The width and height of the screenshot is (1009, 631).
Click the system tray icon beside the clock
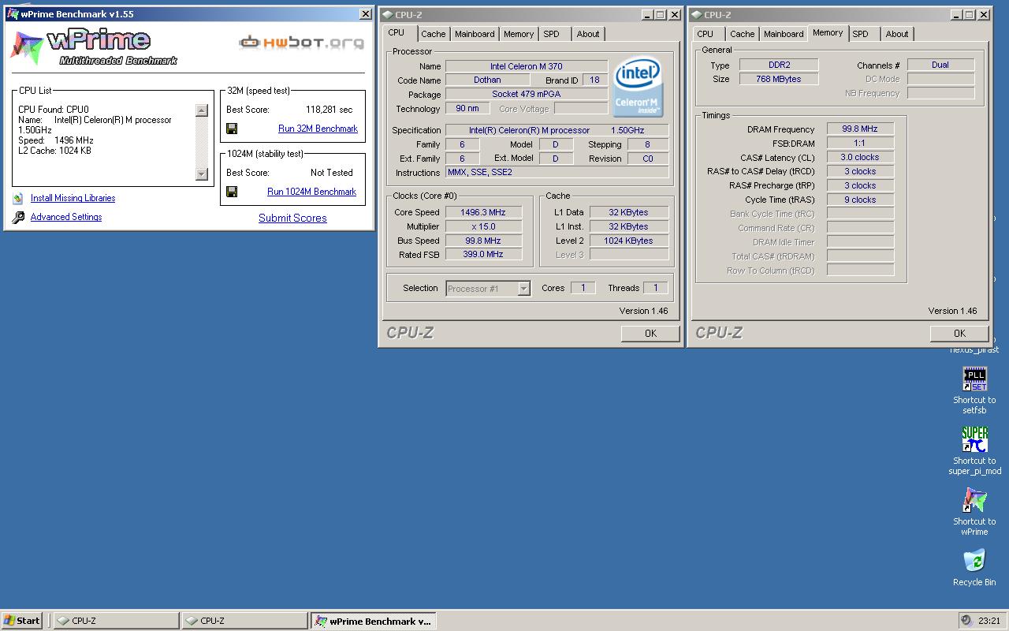coord(966,621)
